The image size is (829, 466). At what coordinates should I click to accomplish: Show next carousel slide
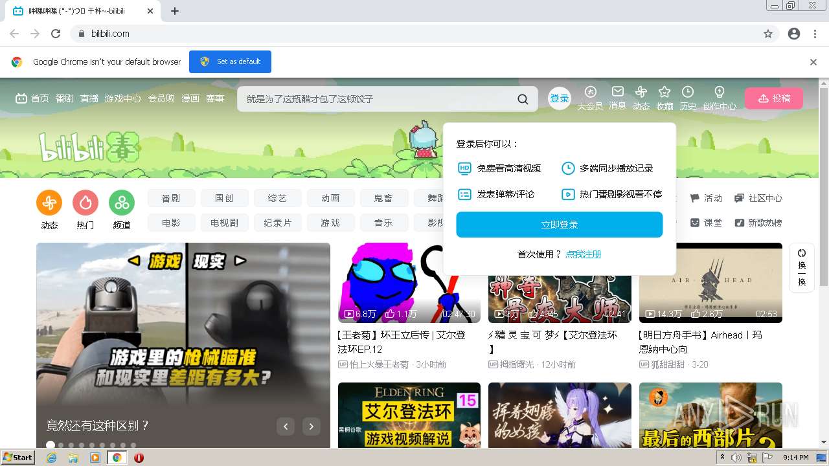point(312,426)
